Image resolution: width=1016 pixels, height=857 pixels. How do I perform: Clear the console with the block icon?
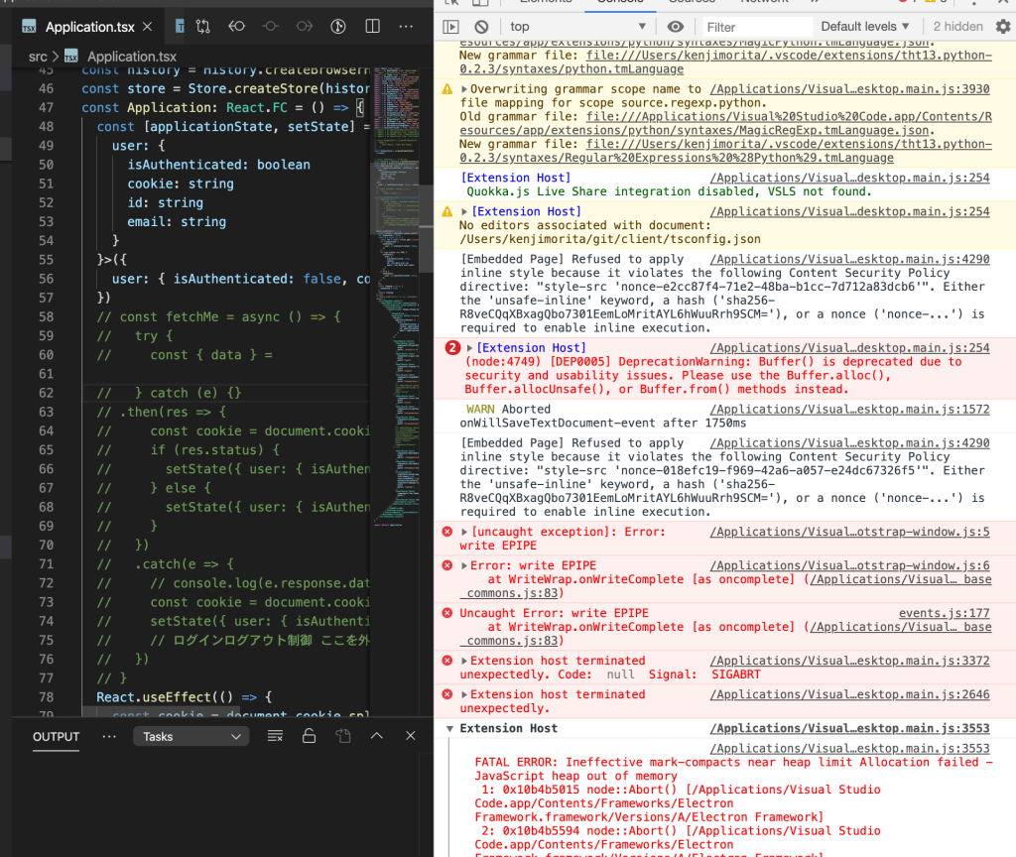pos(481,27)
